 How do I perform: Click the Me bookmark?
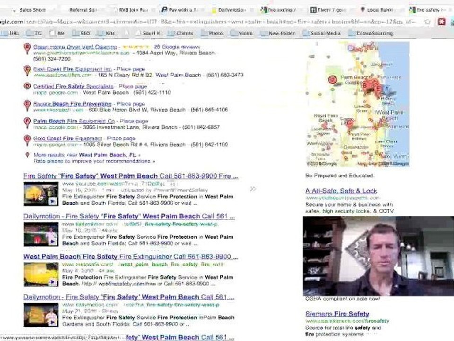coord(57,33)
